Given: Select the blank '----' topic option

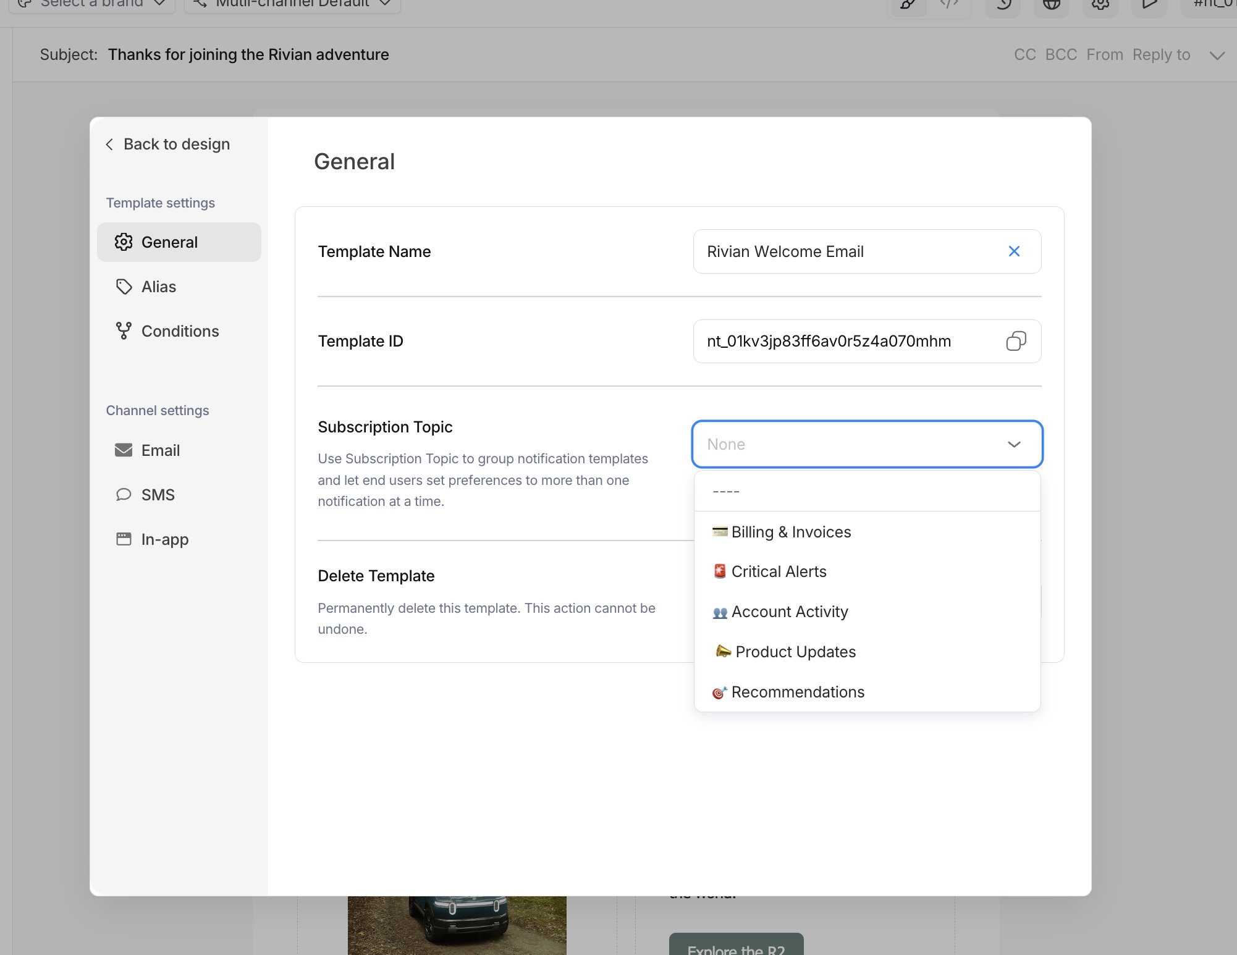Looking at the screenshot, I should pos(868,492).
